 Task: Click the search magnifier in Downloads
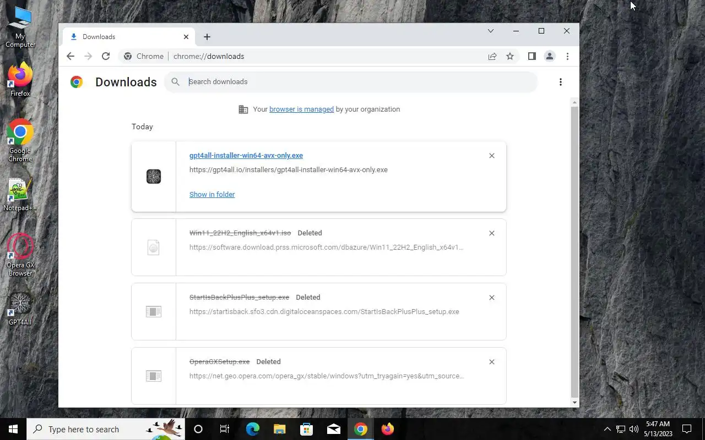point(175,81)
